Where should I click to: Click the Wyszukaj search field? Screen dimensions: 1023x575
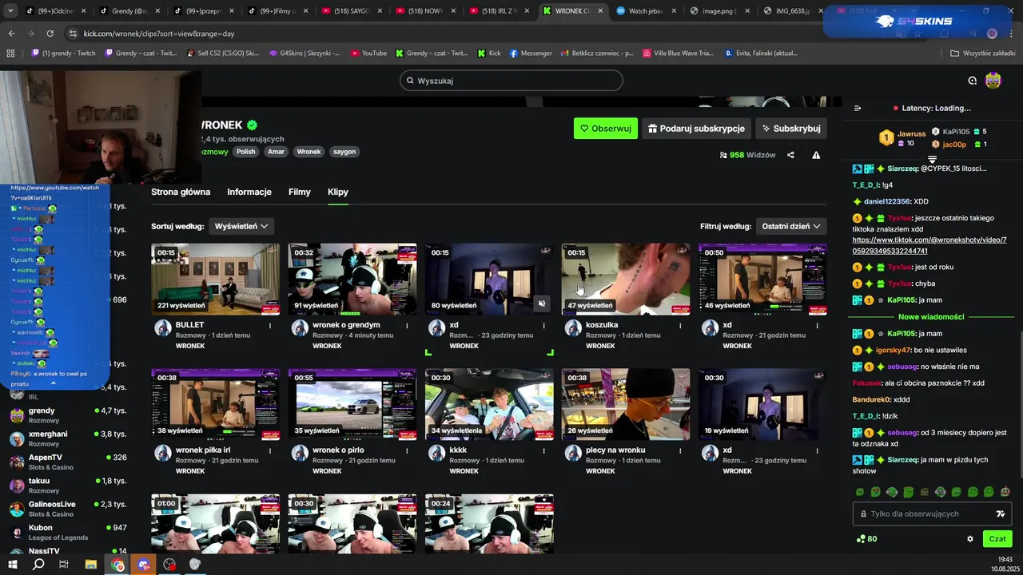(511, 81)
